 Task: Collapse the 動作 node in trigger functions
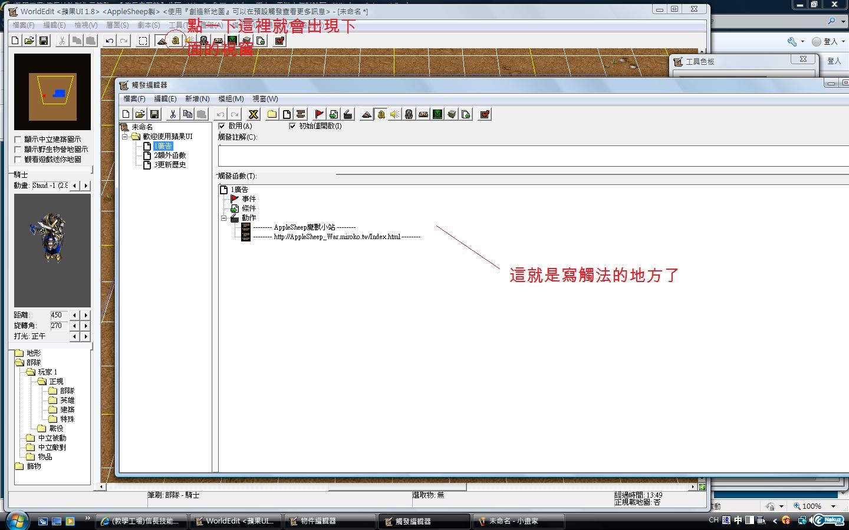pyautogui.click(x=224, y=218)
